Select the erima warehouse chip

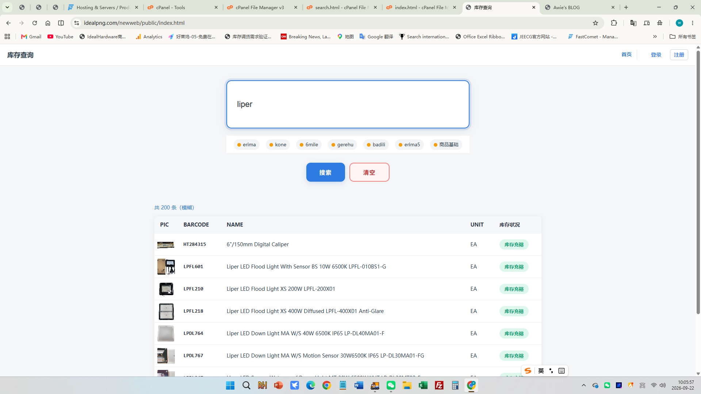246,145
